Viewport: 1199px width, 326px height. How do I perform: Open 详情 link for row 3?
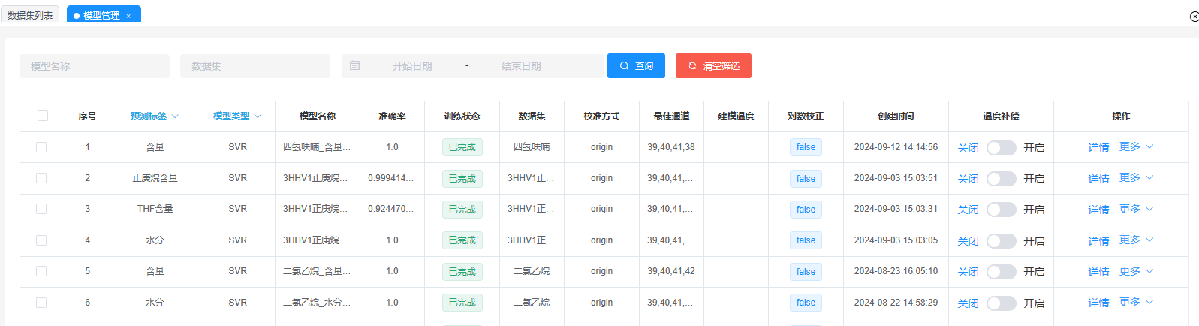coord(1098,210)
